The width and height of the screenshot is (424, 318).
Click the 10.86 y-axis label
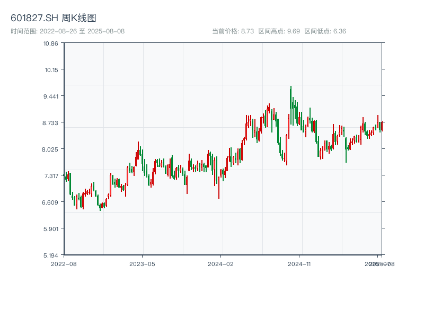click(x=51, y=43)
